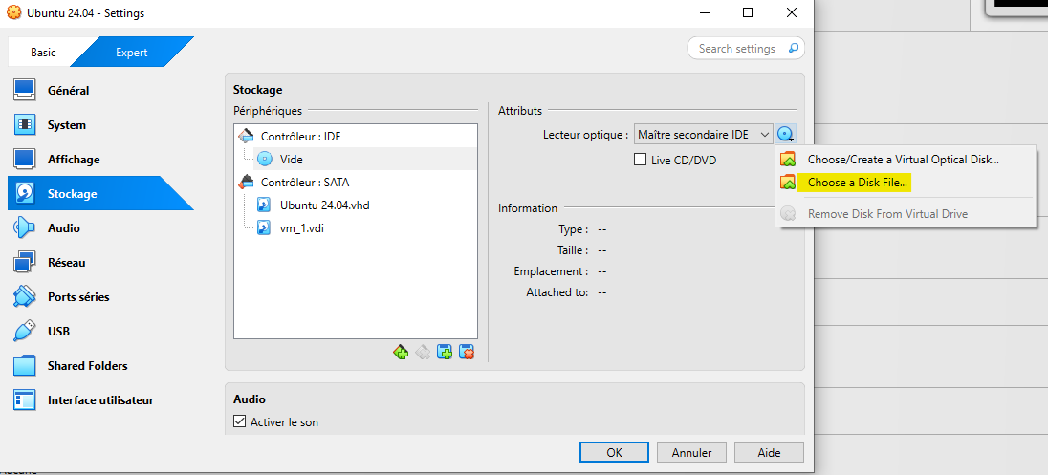Click the Search settings field
This screenshot has height=475, width=1048.
736,49
